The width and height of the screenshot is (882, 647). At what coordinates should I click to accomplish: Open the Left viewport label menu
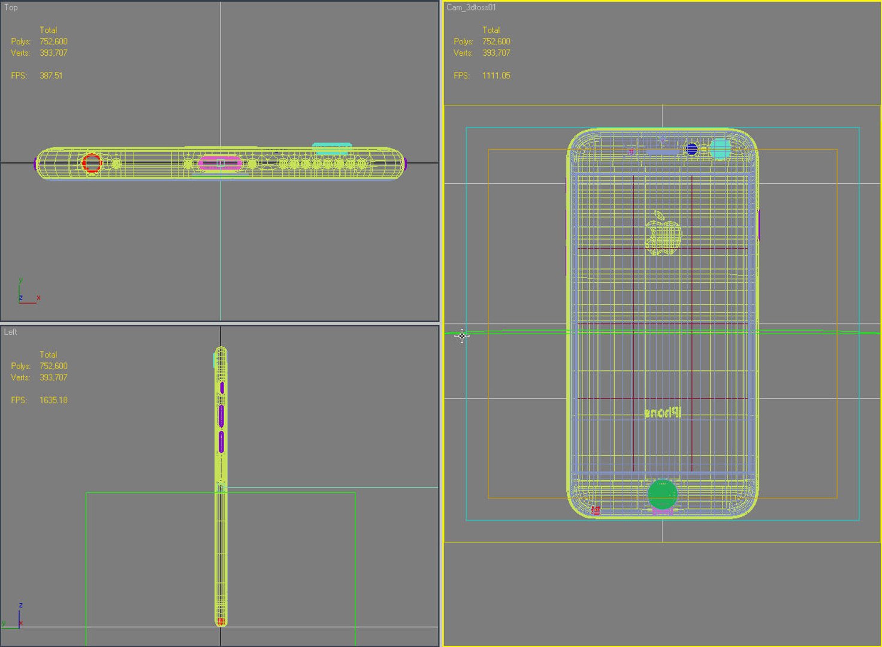(x=11, y=332)
